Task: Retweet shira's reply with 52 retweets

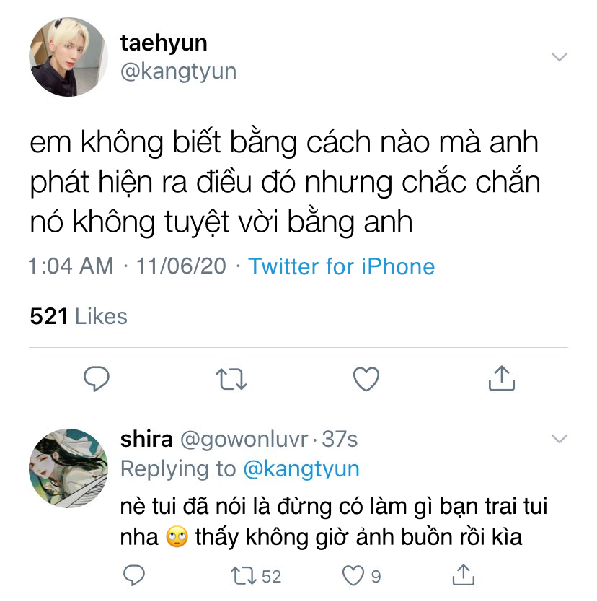Action: click(256, 576)
